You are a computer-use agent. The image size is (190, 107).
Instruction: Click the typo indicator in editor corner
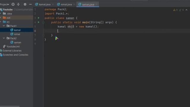181,10
